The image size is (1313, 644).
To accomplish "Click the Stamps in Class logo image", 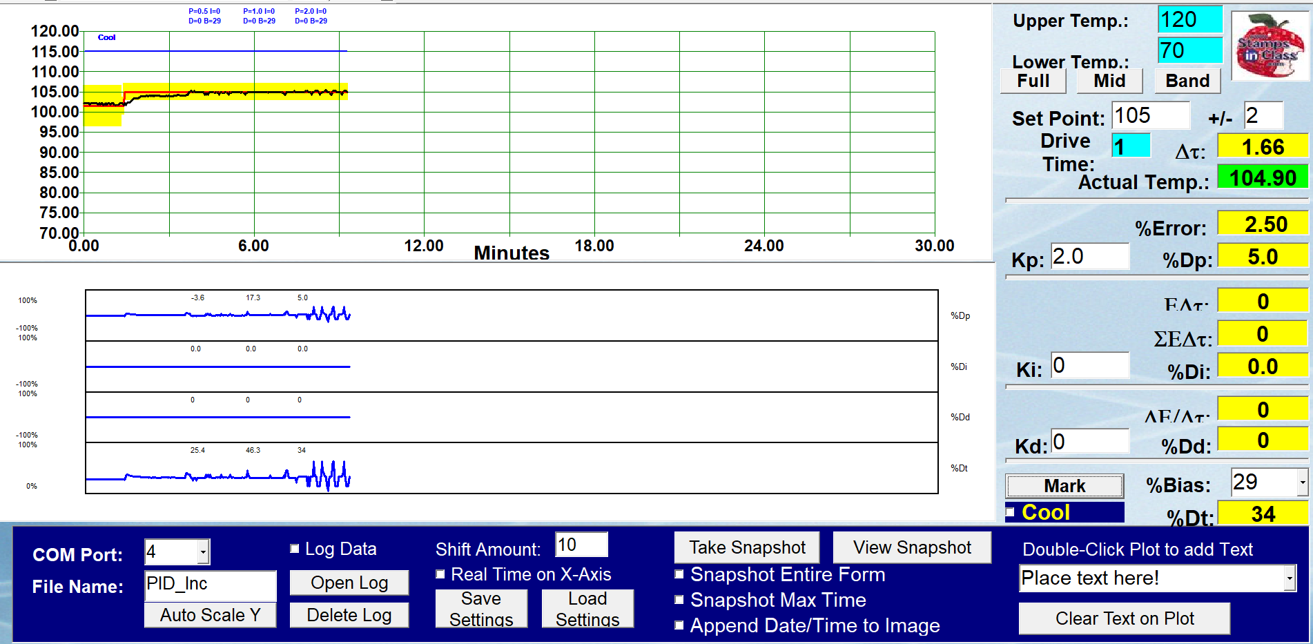I will (1270, 46).
